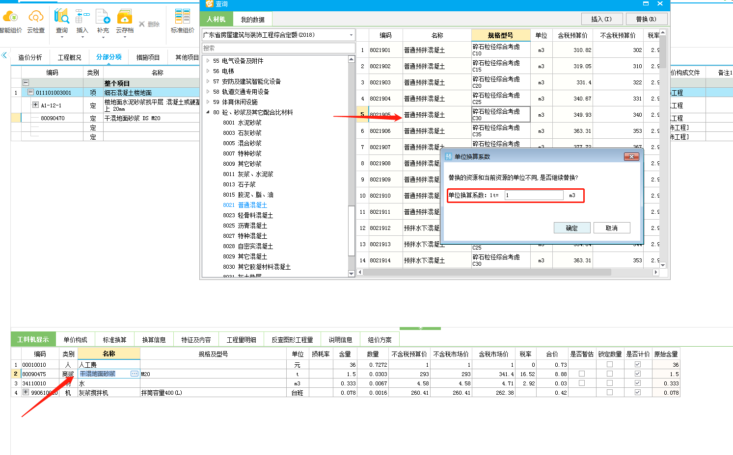Collapse the left panel with double chevron
Viewport: 733px width, 455px height.
click(x=4, y=55)
